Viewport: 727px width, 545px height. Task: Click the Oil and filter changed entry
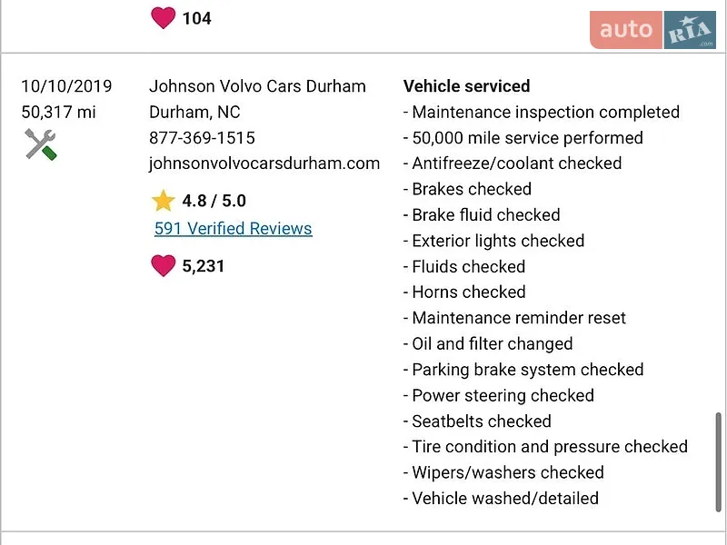[x=488, y=344]
